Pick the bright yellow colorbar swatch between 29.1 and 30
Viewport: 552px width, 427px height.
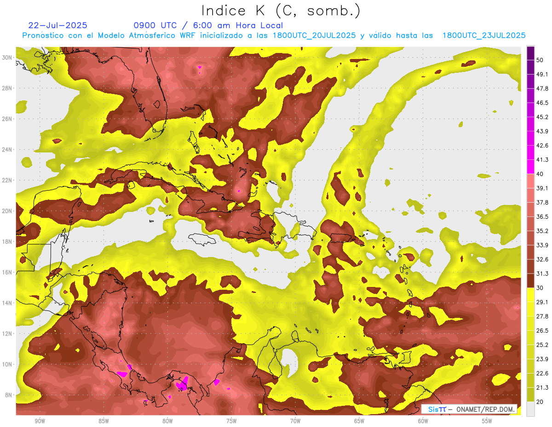click(530, 295)
